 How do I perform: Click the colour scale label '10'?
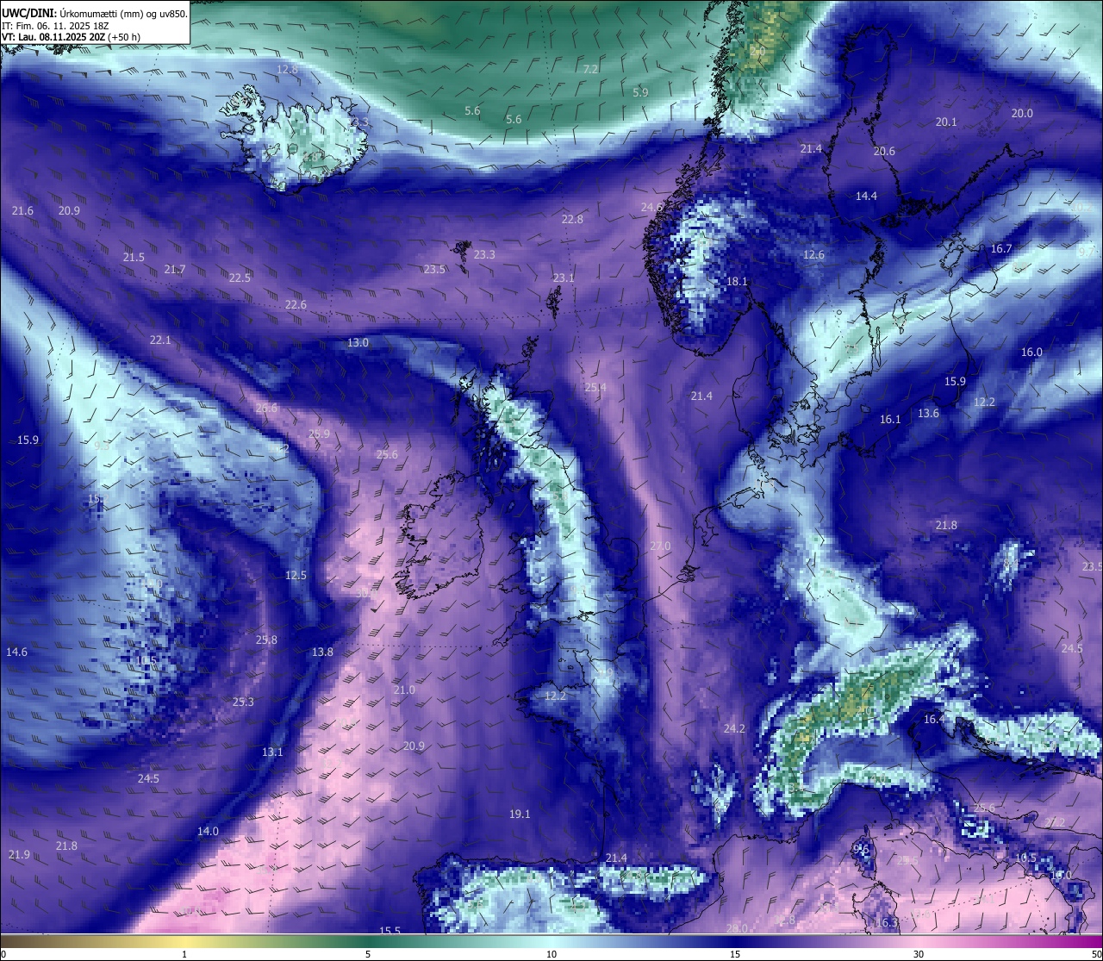551,954
